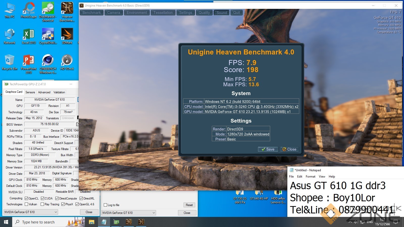Click the BIOS Version field 75.19.55.00.02
Image resolution: width=404 pixels, height=227 pixels.
(49, 124)
